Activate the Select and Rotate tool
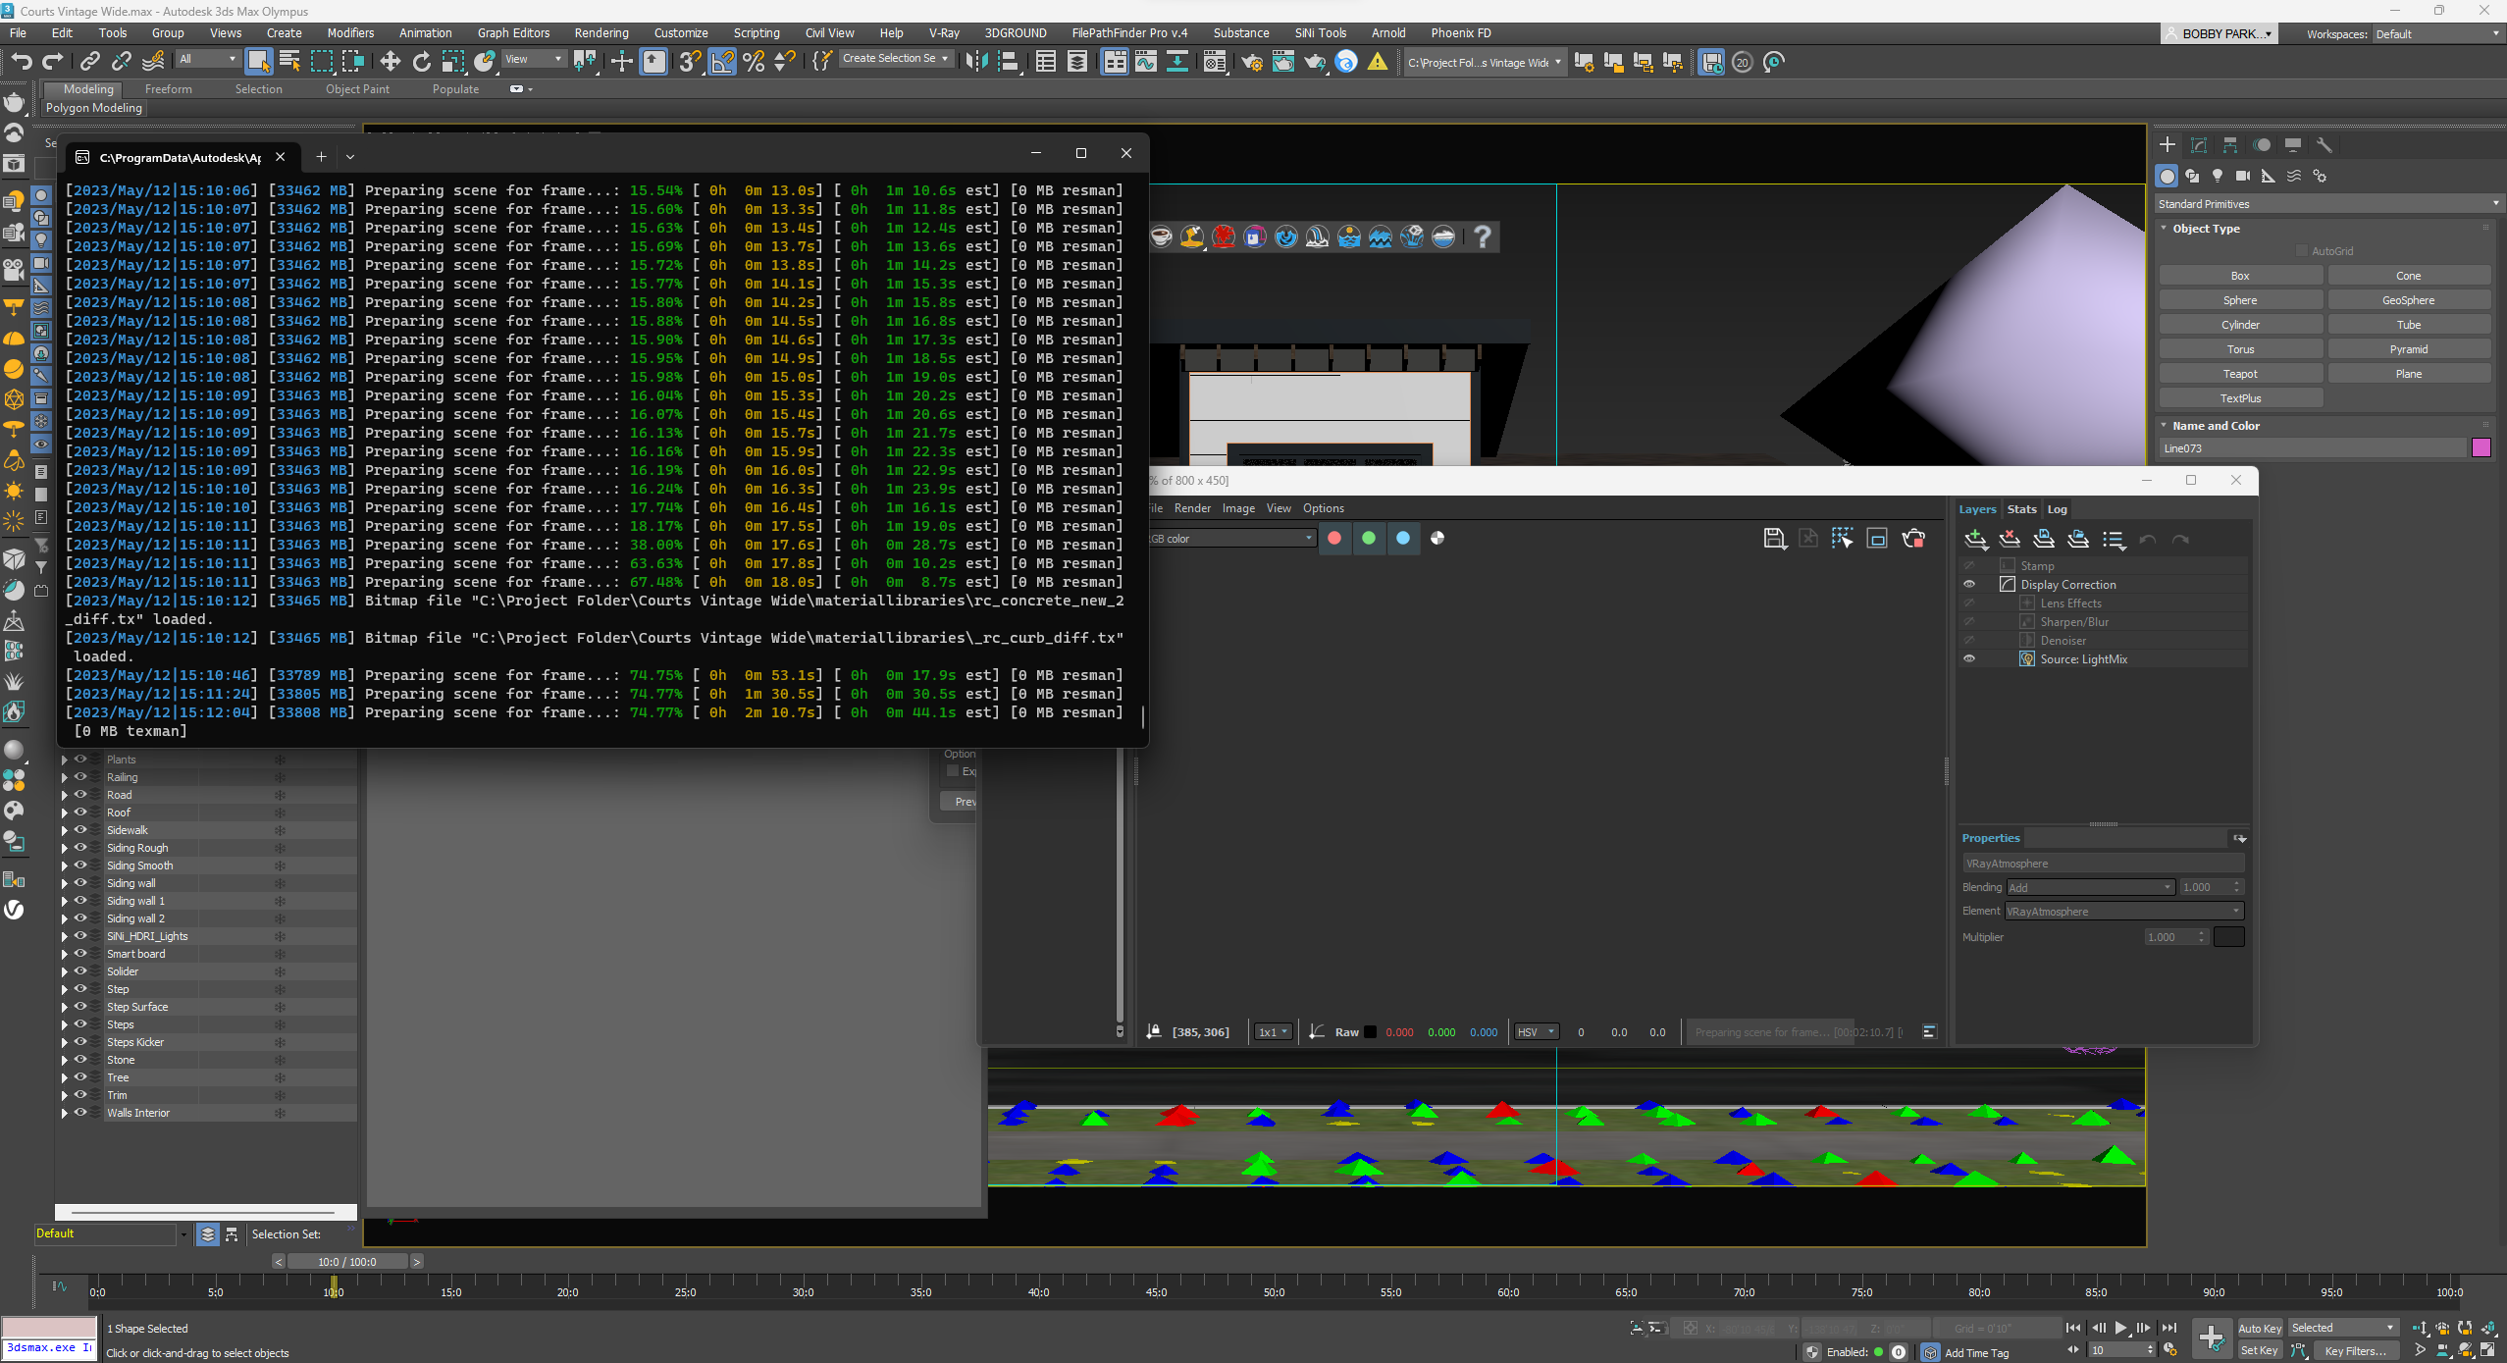 pyautogui.click(x=422, y=62)
